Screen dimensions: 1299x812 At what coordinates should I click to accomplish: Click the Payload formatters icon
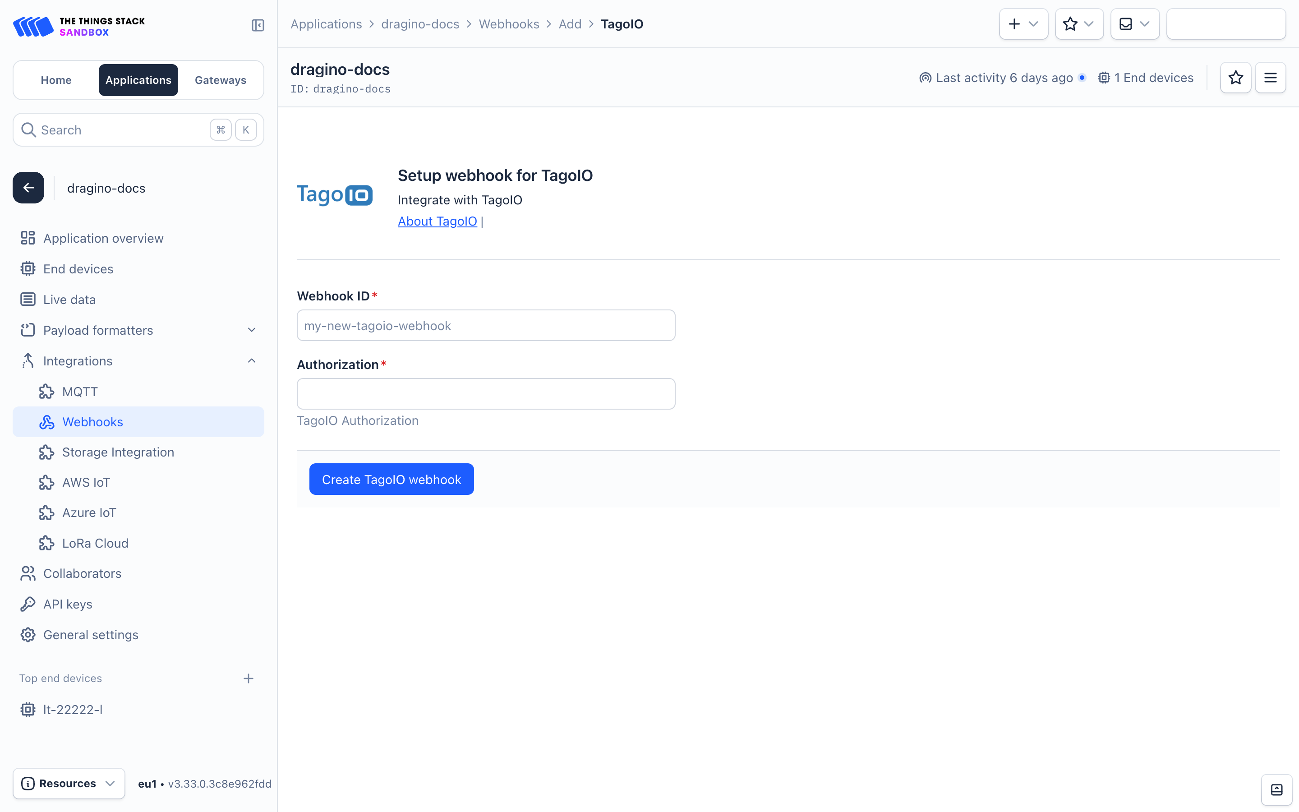tap(28, 330)
